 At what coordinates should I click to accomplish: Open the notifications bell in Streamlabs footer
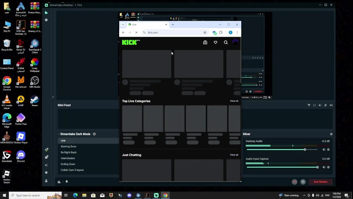pos(67,182)
